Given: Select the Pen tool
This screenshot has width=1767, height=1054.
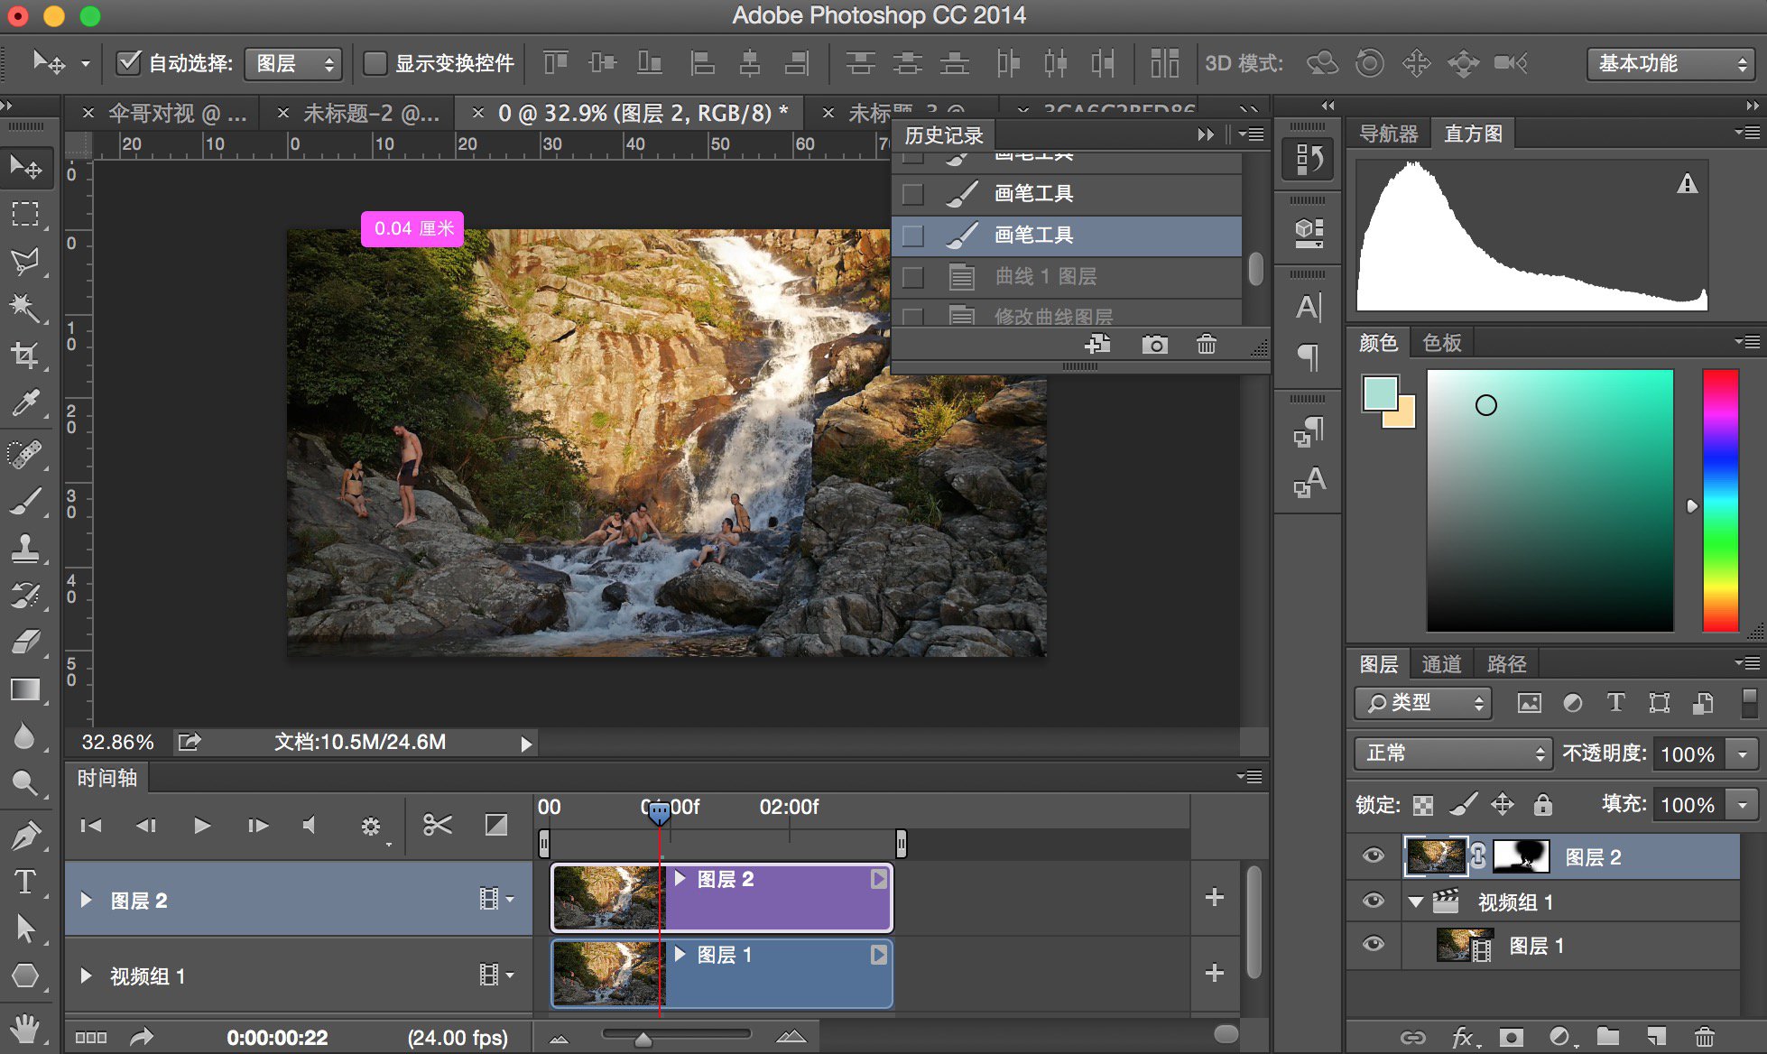Looking at the screenshot, I should coord(25,835).
